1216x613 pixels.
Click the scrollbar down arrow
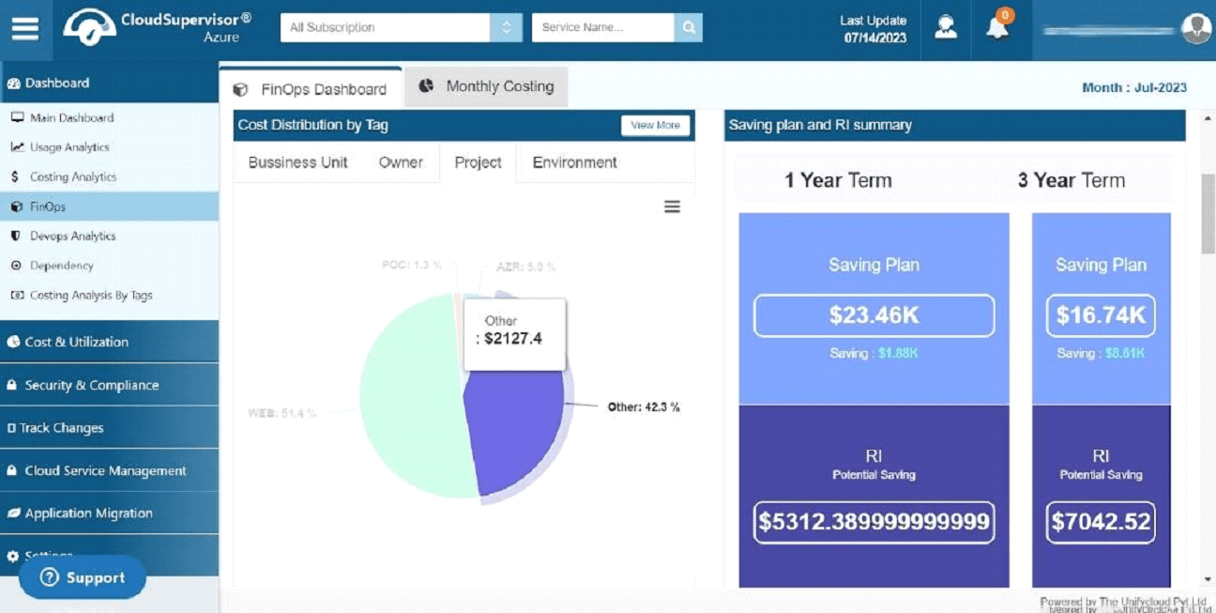[x=1208, y=580]
